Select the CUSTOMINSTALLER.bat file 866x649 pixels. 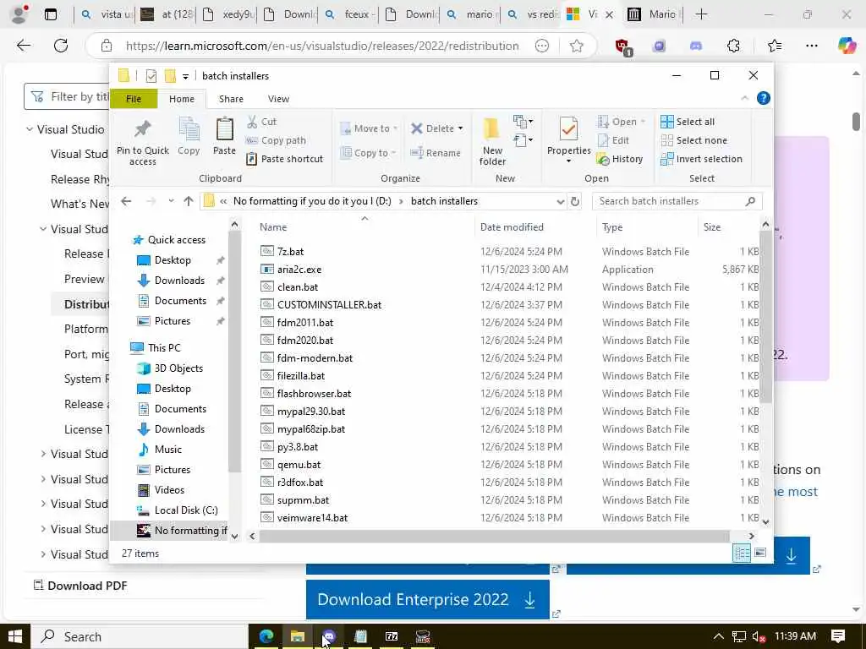point(329,304)
